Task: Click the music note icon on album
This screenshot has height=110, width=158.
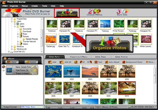Action: click(35, 70)
